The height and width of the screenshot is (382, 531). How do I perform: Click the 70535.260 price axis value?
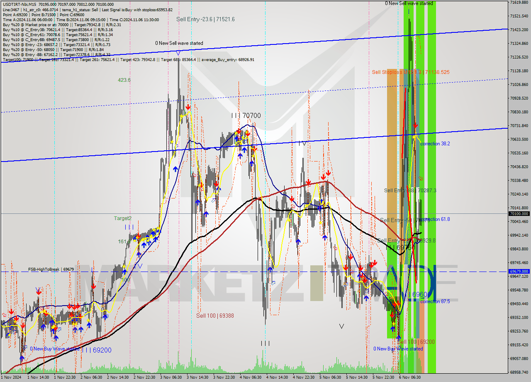519,153
